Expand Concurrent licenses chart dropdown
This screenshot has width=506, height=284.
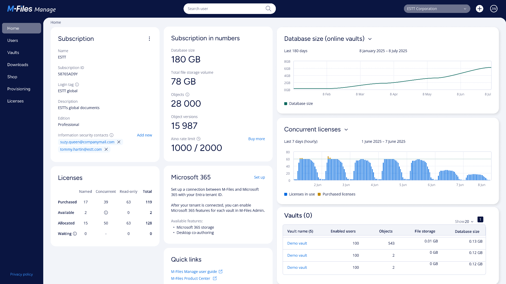click(x=346, y=130)
